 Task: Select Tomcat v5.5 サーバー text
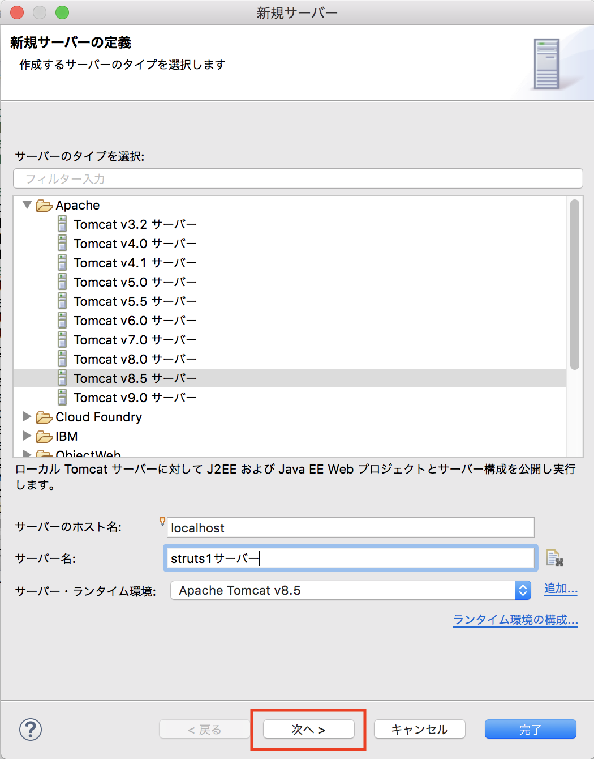(x=135, y=301)
